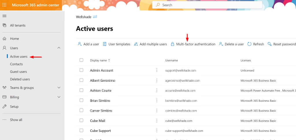Open Active users in the sidebar
The image size is (296, 140).
[19, 57]
